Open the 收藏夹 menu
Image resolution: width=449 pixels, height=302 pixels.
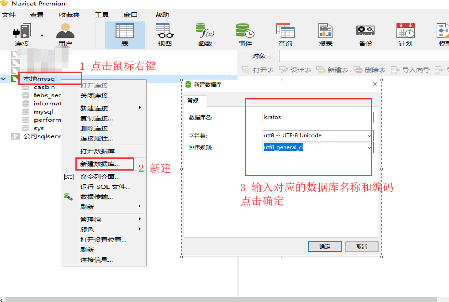(x=69, y=15)
